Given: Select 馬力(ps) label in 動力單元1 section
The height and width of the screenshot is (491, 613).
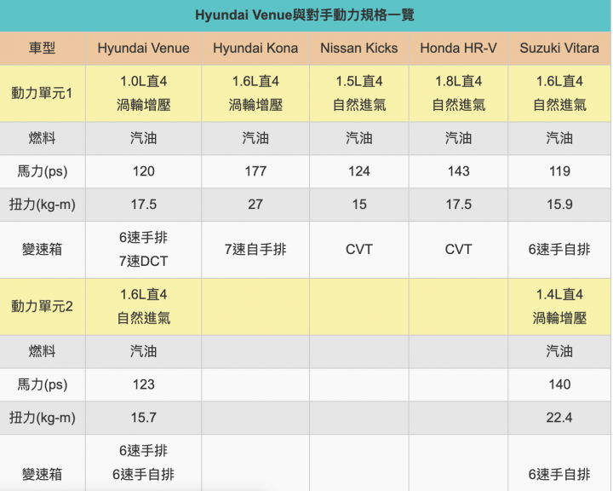Looking at the screenshot, I should point(43,171).
